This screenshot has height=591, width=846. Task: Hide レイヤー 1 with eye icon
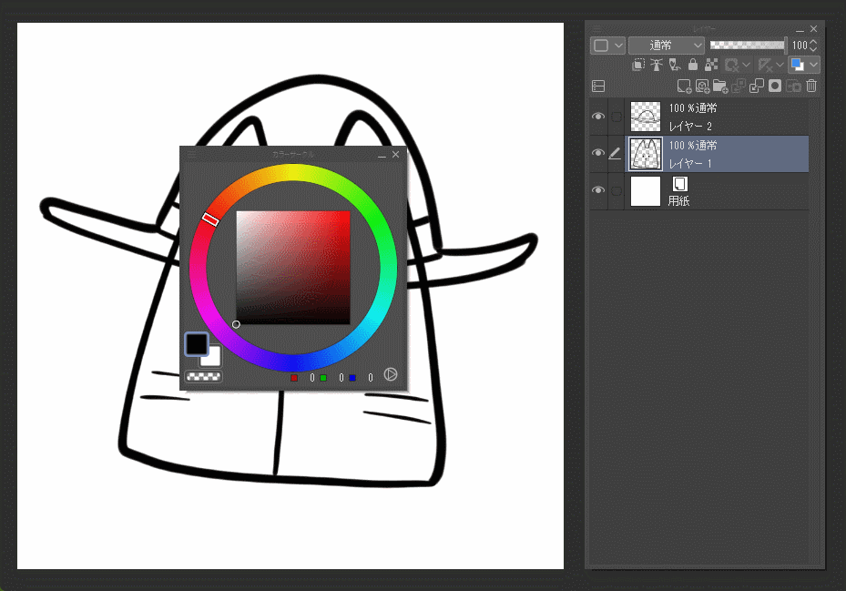coord(597,153)
